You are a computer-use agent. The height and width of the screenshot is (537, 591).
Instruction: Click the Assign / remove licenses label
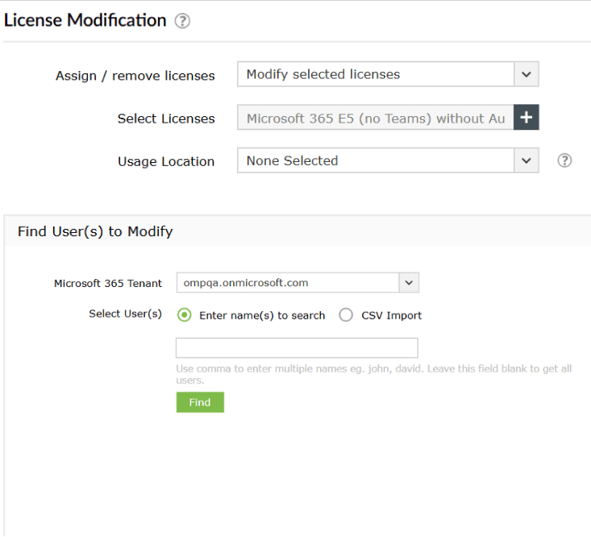pos(135,76)
